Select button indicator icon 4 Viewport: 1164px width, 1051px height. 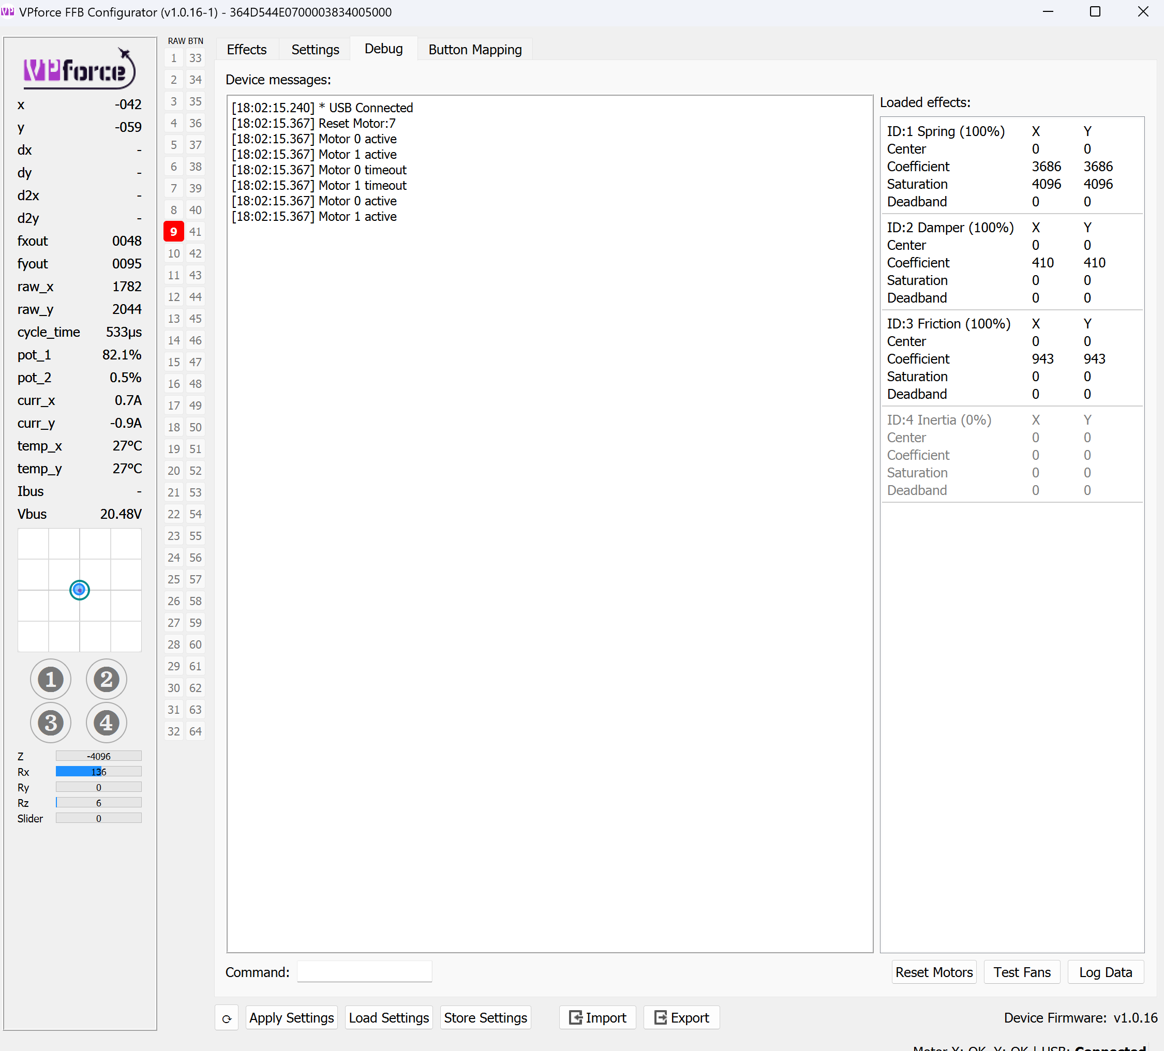(x=106, y=723)
